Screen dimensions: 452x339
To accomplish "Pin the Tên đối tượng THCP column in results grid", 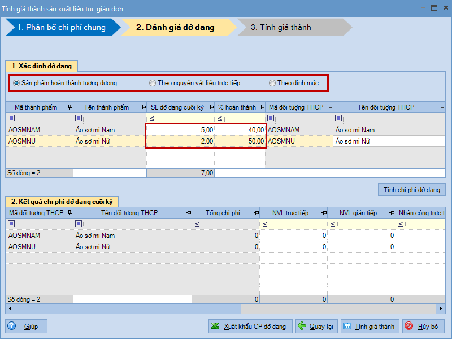I will [x=188, y=213].
